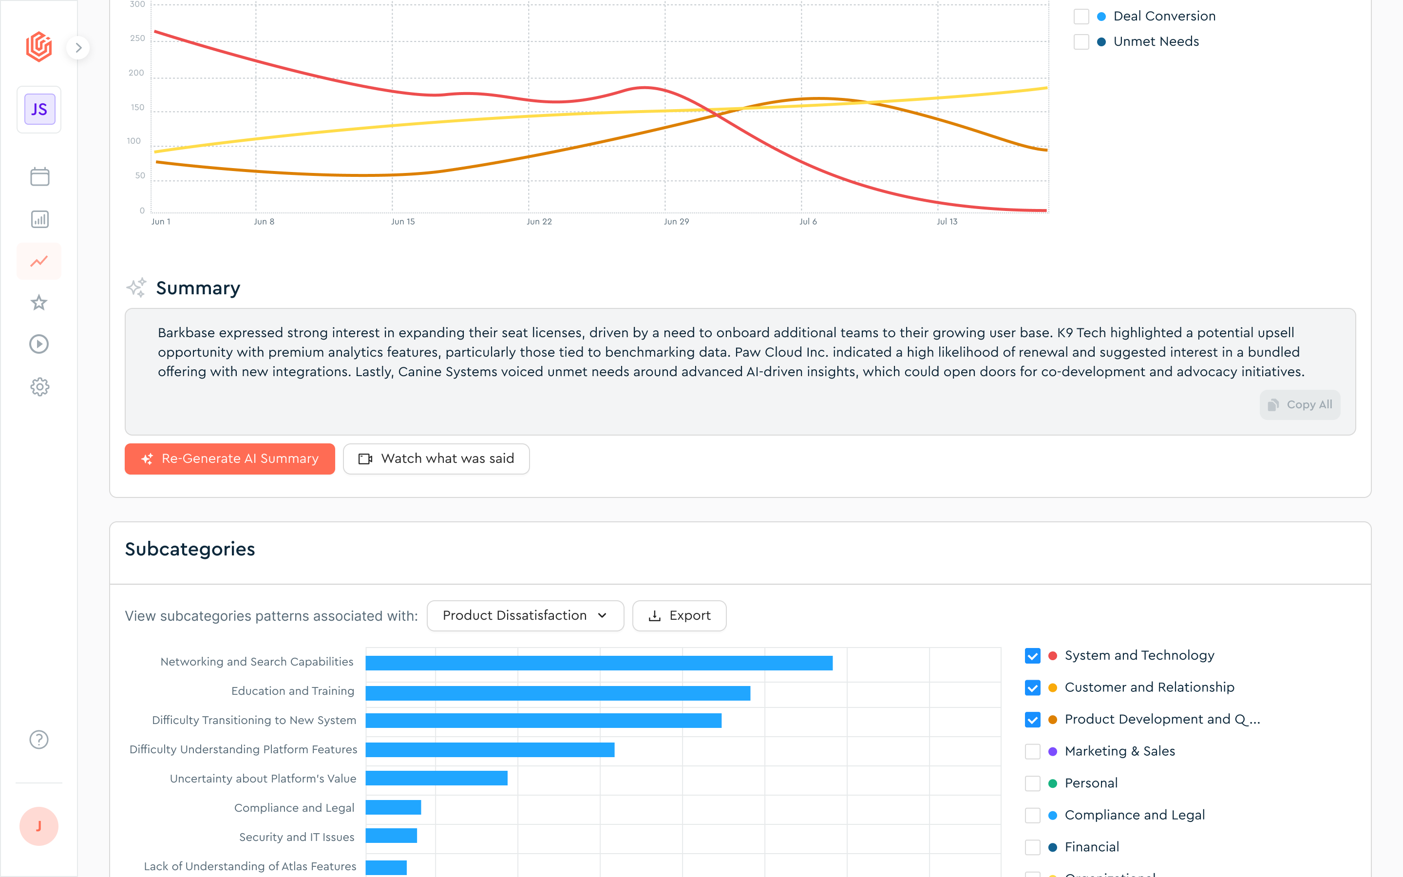Open the settings gear icon
1403x877 pixels.
coord(39,387)
